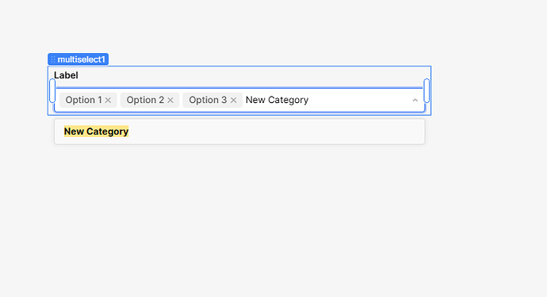Click the right resize handle of the widget
Image resolution: width=547 pixels, height=297 pixels.
(x=427, y=90)
